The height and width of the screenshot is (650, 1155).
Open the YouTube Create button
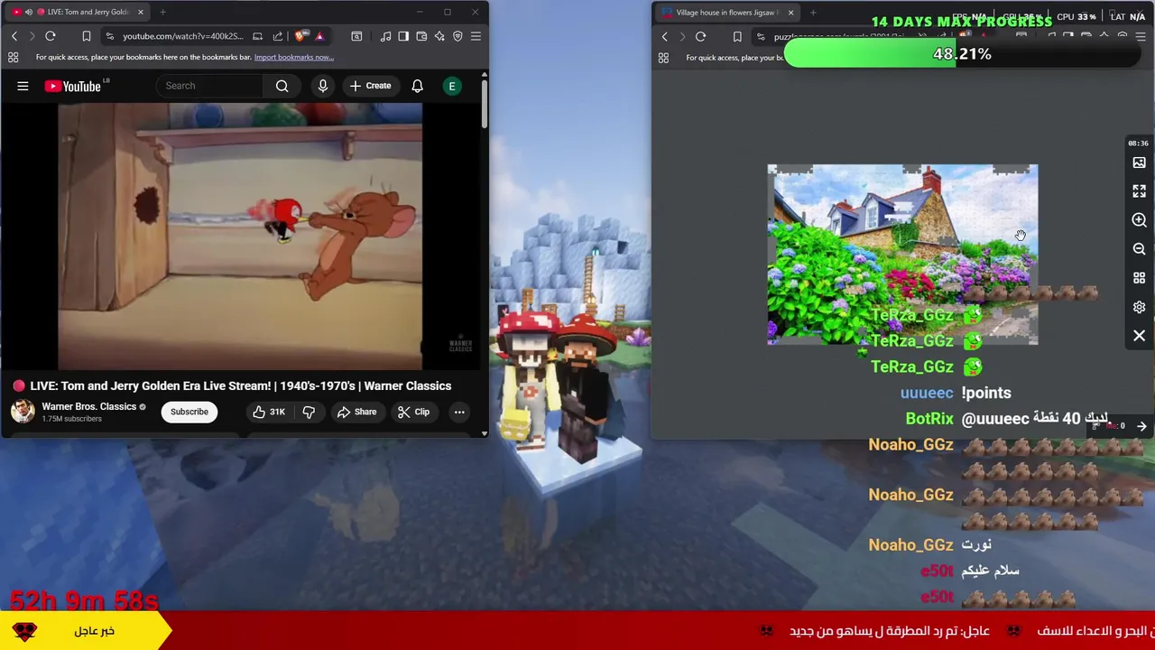[x=370, y=86]
